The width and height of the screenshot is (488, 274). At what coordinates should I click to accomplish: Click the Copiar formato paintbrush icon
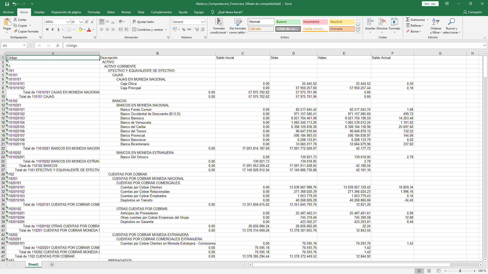pos(16,31)
